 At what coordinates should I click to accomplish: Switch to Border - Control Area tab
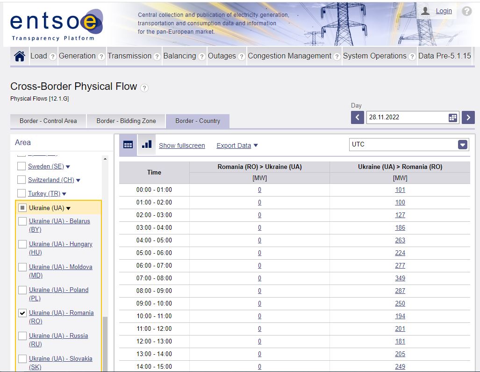(48, 121)
